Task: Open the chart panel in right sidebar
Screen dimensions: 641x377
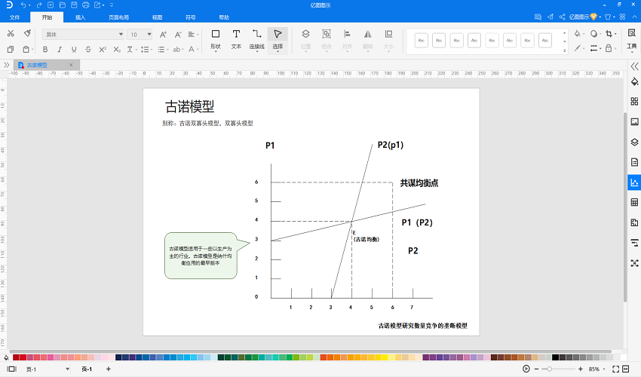Action: (634, 182)
